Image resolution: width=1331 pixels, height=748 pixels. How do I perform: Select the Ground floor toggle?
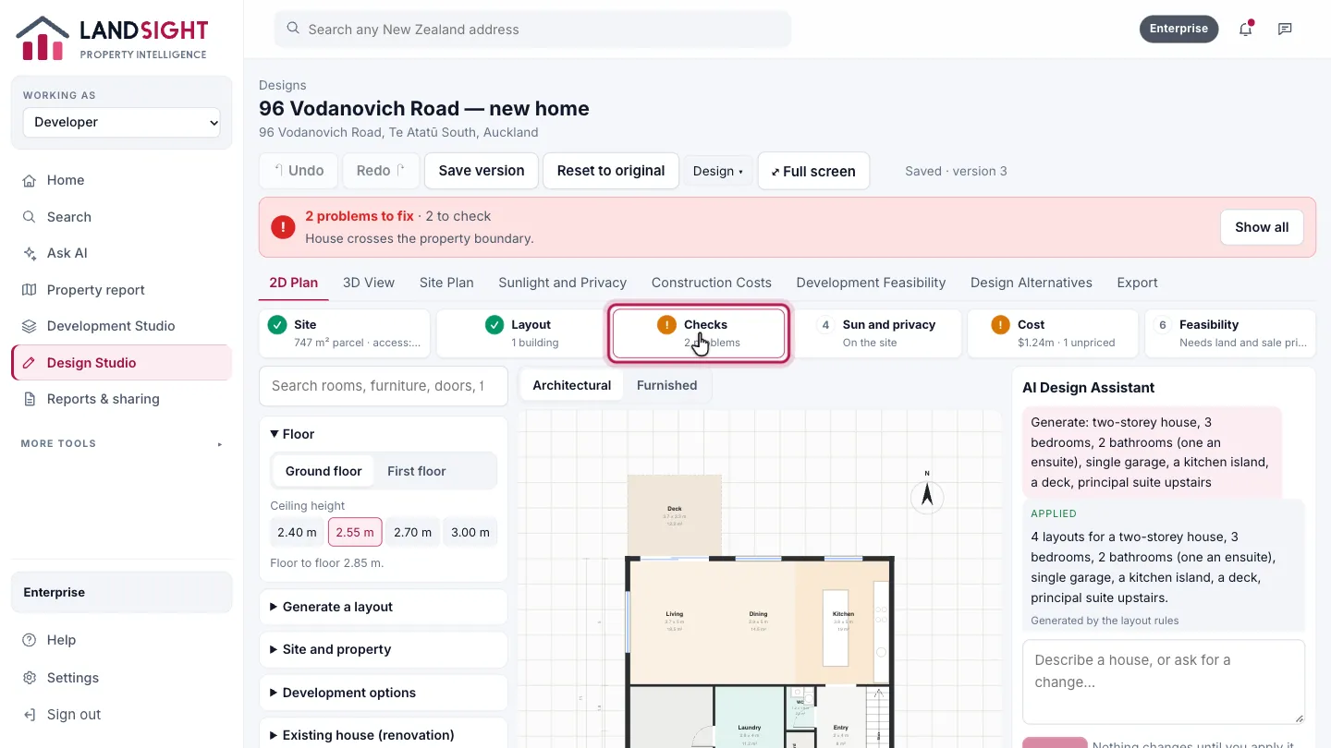click(324, 471)
